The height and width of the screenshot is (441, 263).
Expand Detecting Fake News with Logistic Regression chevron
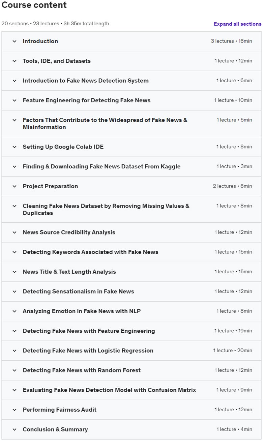coord(14,351)
